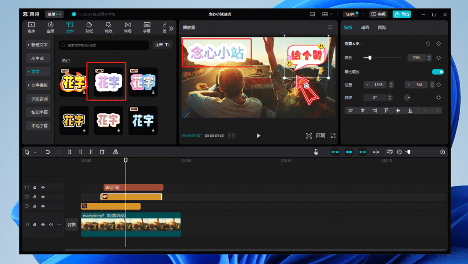
Task: Add keyframe for 缩放 scale
Action: [438, 58]
